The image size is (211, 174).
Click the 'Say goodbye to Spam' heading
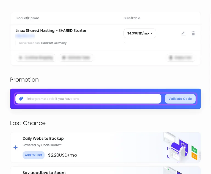[44, 172]
